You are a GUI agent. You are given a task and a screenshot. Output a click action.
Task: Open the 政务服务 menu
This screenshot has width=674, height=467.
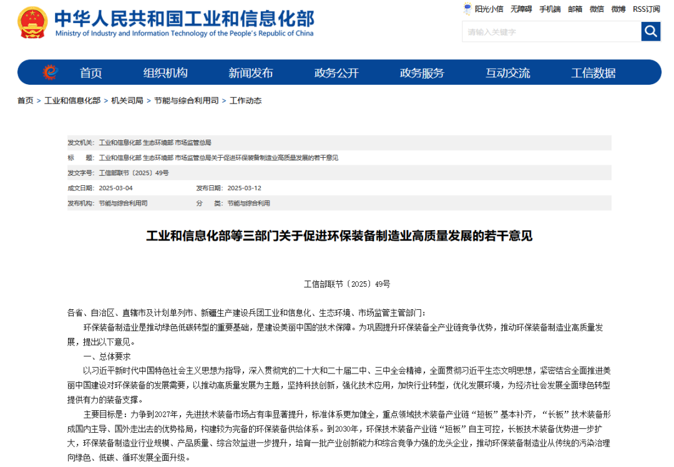(x=422, y=72)
